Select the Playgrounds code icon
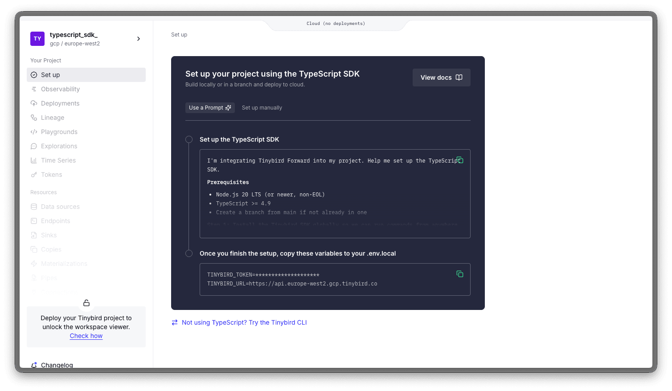 pyautogui.click(x=34, y=131)
